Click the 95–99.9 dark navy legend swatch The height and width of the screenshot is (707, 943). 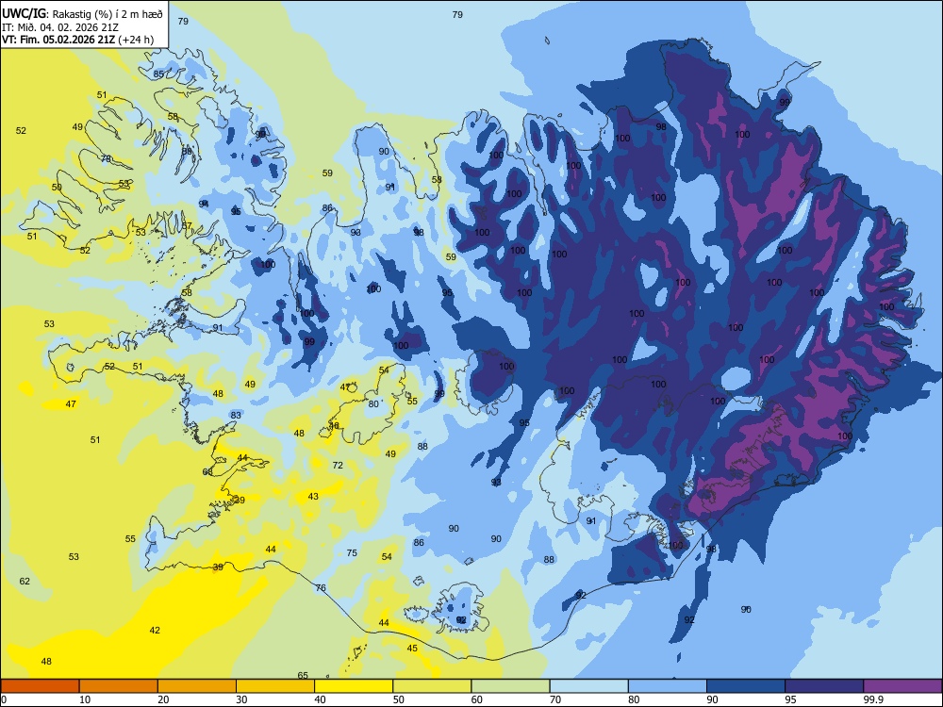(824, 686)
